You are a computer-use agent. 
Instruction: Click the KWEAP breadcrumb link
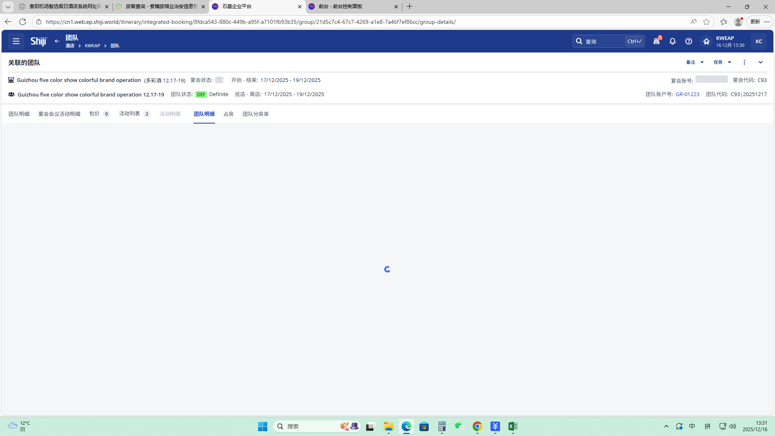pos(92,46)
